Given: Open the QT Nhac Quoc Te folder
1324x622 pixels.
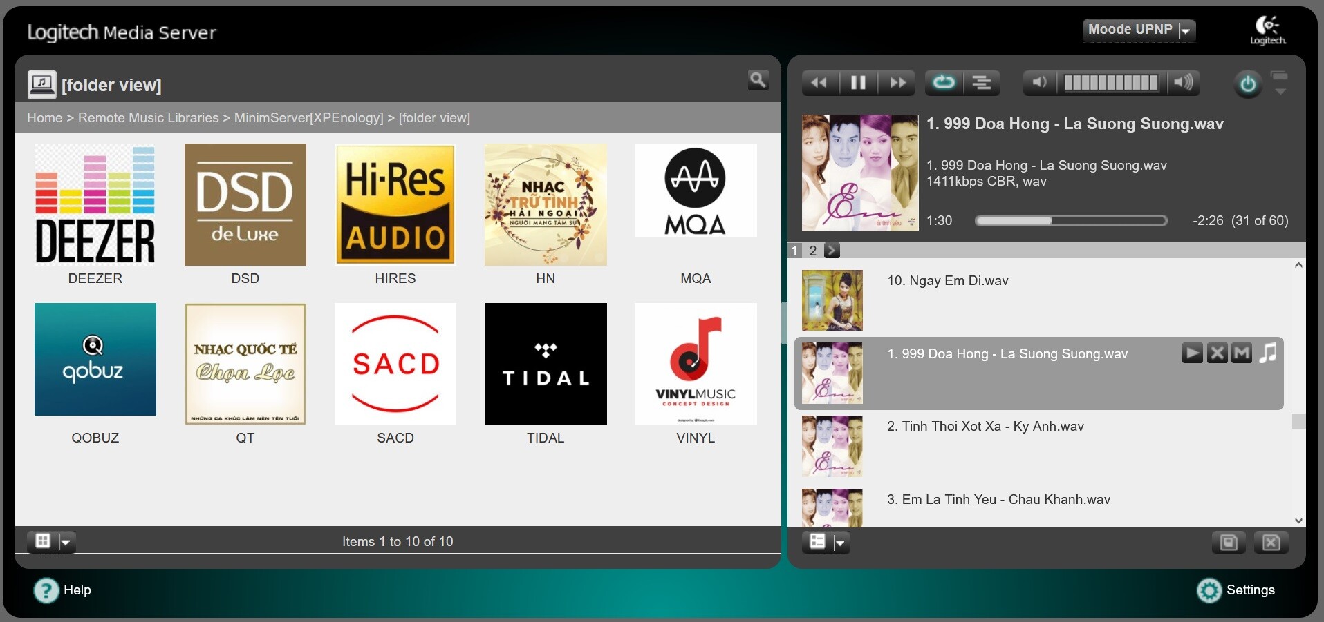Looking at the screenshot, I should 245,364.
